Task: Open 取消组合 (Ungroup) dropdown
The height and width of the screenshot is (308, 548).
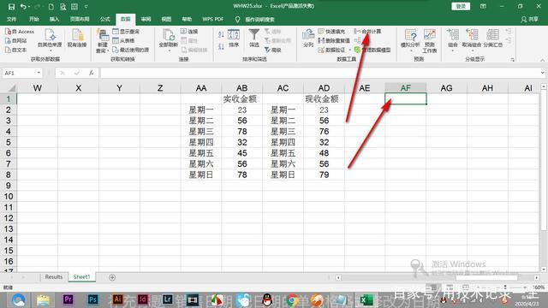Action: (x=472, y=40)
